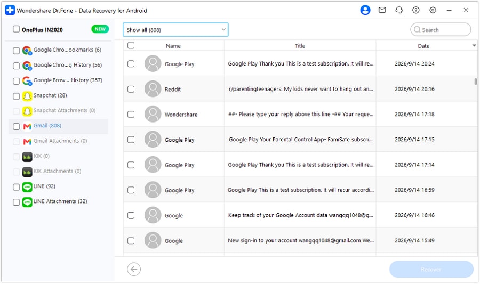Viewport: 480px width, 284px height.
Task: Click the Date column sort arrow
Action: 474,45
